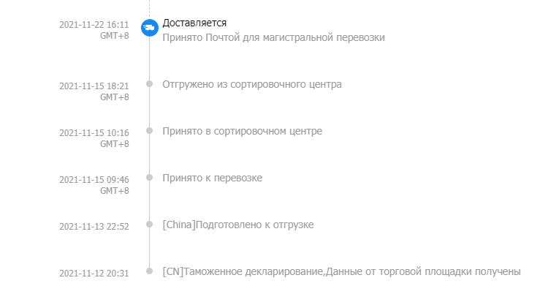The height and width of the screenshot is (305, 559).
Task: Click 'Принято в сортировочном центре' entry
Action: tap(242, 131)
